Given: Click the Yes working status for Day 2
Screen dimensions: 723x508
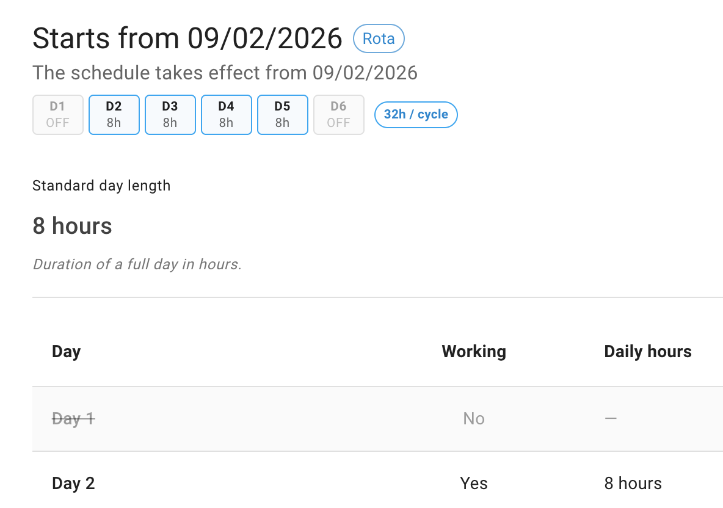Looking at the screenshot, I should [473, 483].
